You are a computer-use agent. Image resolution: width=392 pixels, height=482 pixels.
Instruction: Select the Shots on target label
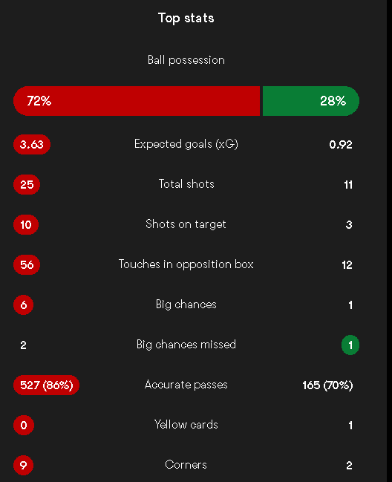tap(186, 224)
